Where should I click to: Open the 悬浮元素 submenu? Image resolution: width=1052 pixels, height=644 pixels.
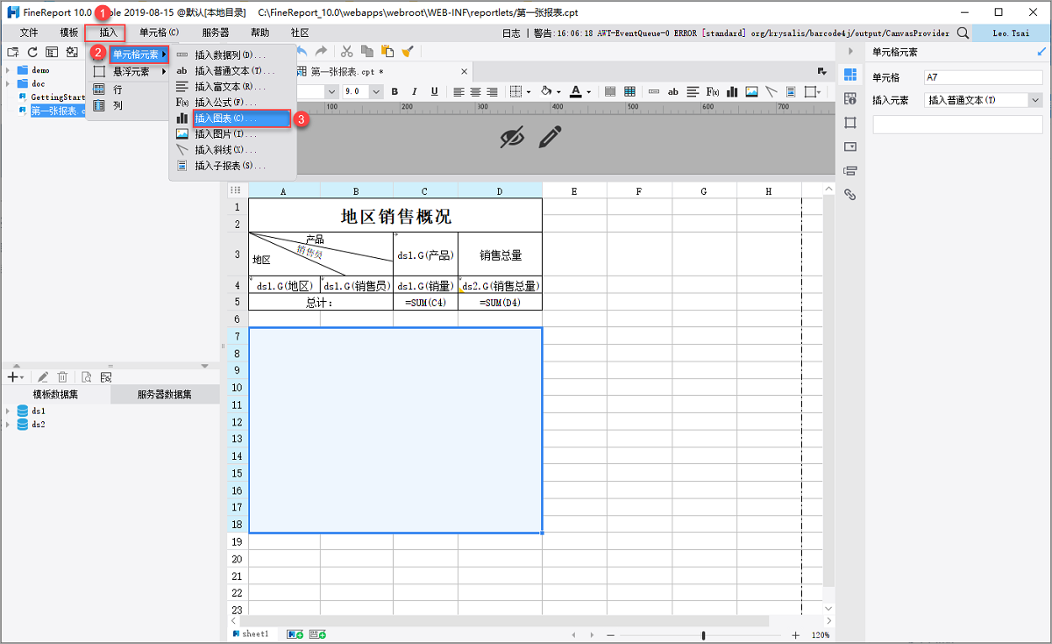[x=129, y=72]
